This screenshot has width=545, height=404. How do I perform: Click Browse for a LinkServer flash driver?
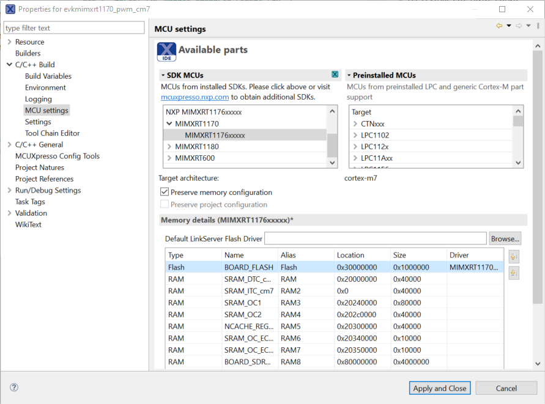(504, 238)
